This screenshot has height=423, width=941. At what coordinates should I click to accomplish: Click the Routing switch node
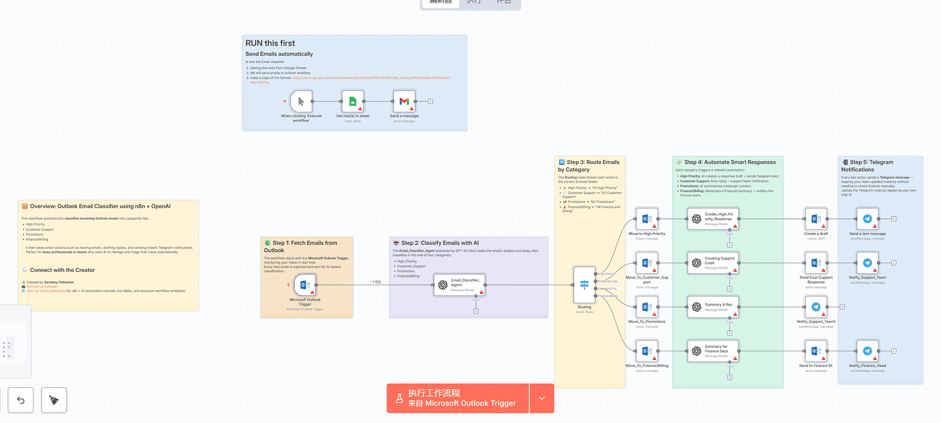pyautogui.click(x=584, y=285)
